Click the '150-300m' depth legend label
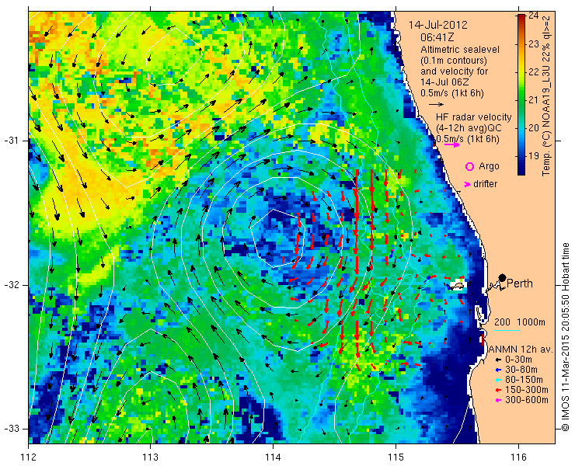This screenshot has height=466, width=575. point(527,390)
